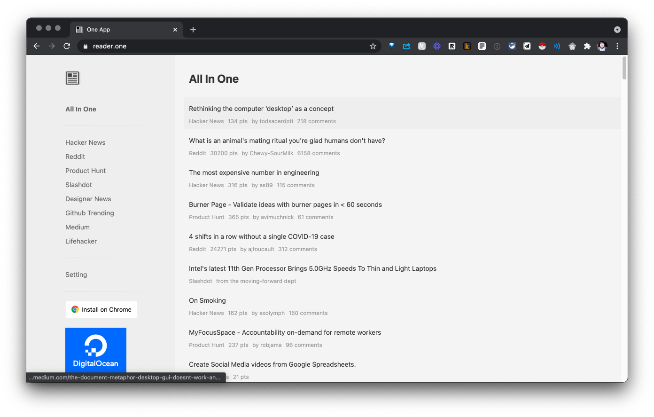Click the grey M extension icon
This screenshot has height=417, width=654.
pos(422,46)
